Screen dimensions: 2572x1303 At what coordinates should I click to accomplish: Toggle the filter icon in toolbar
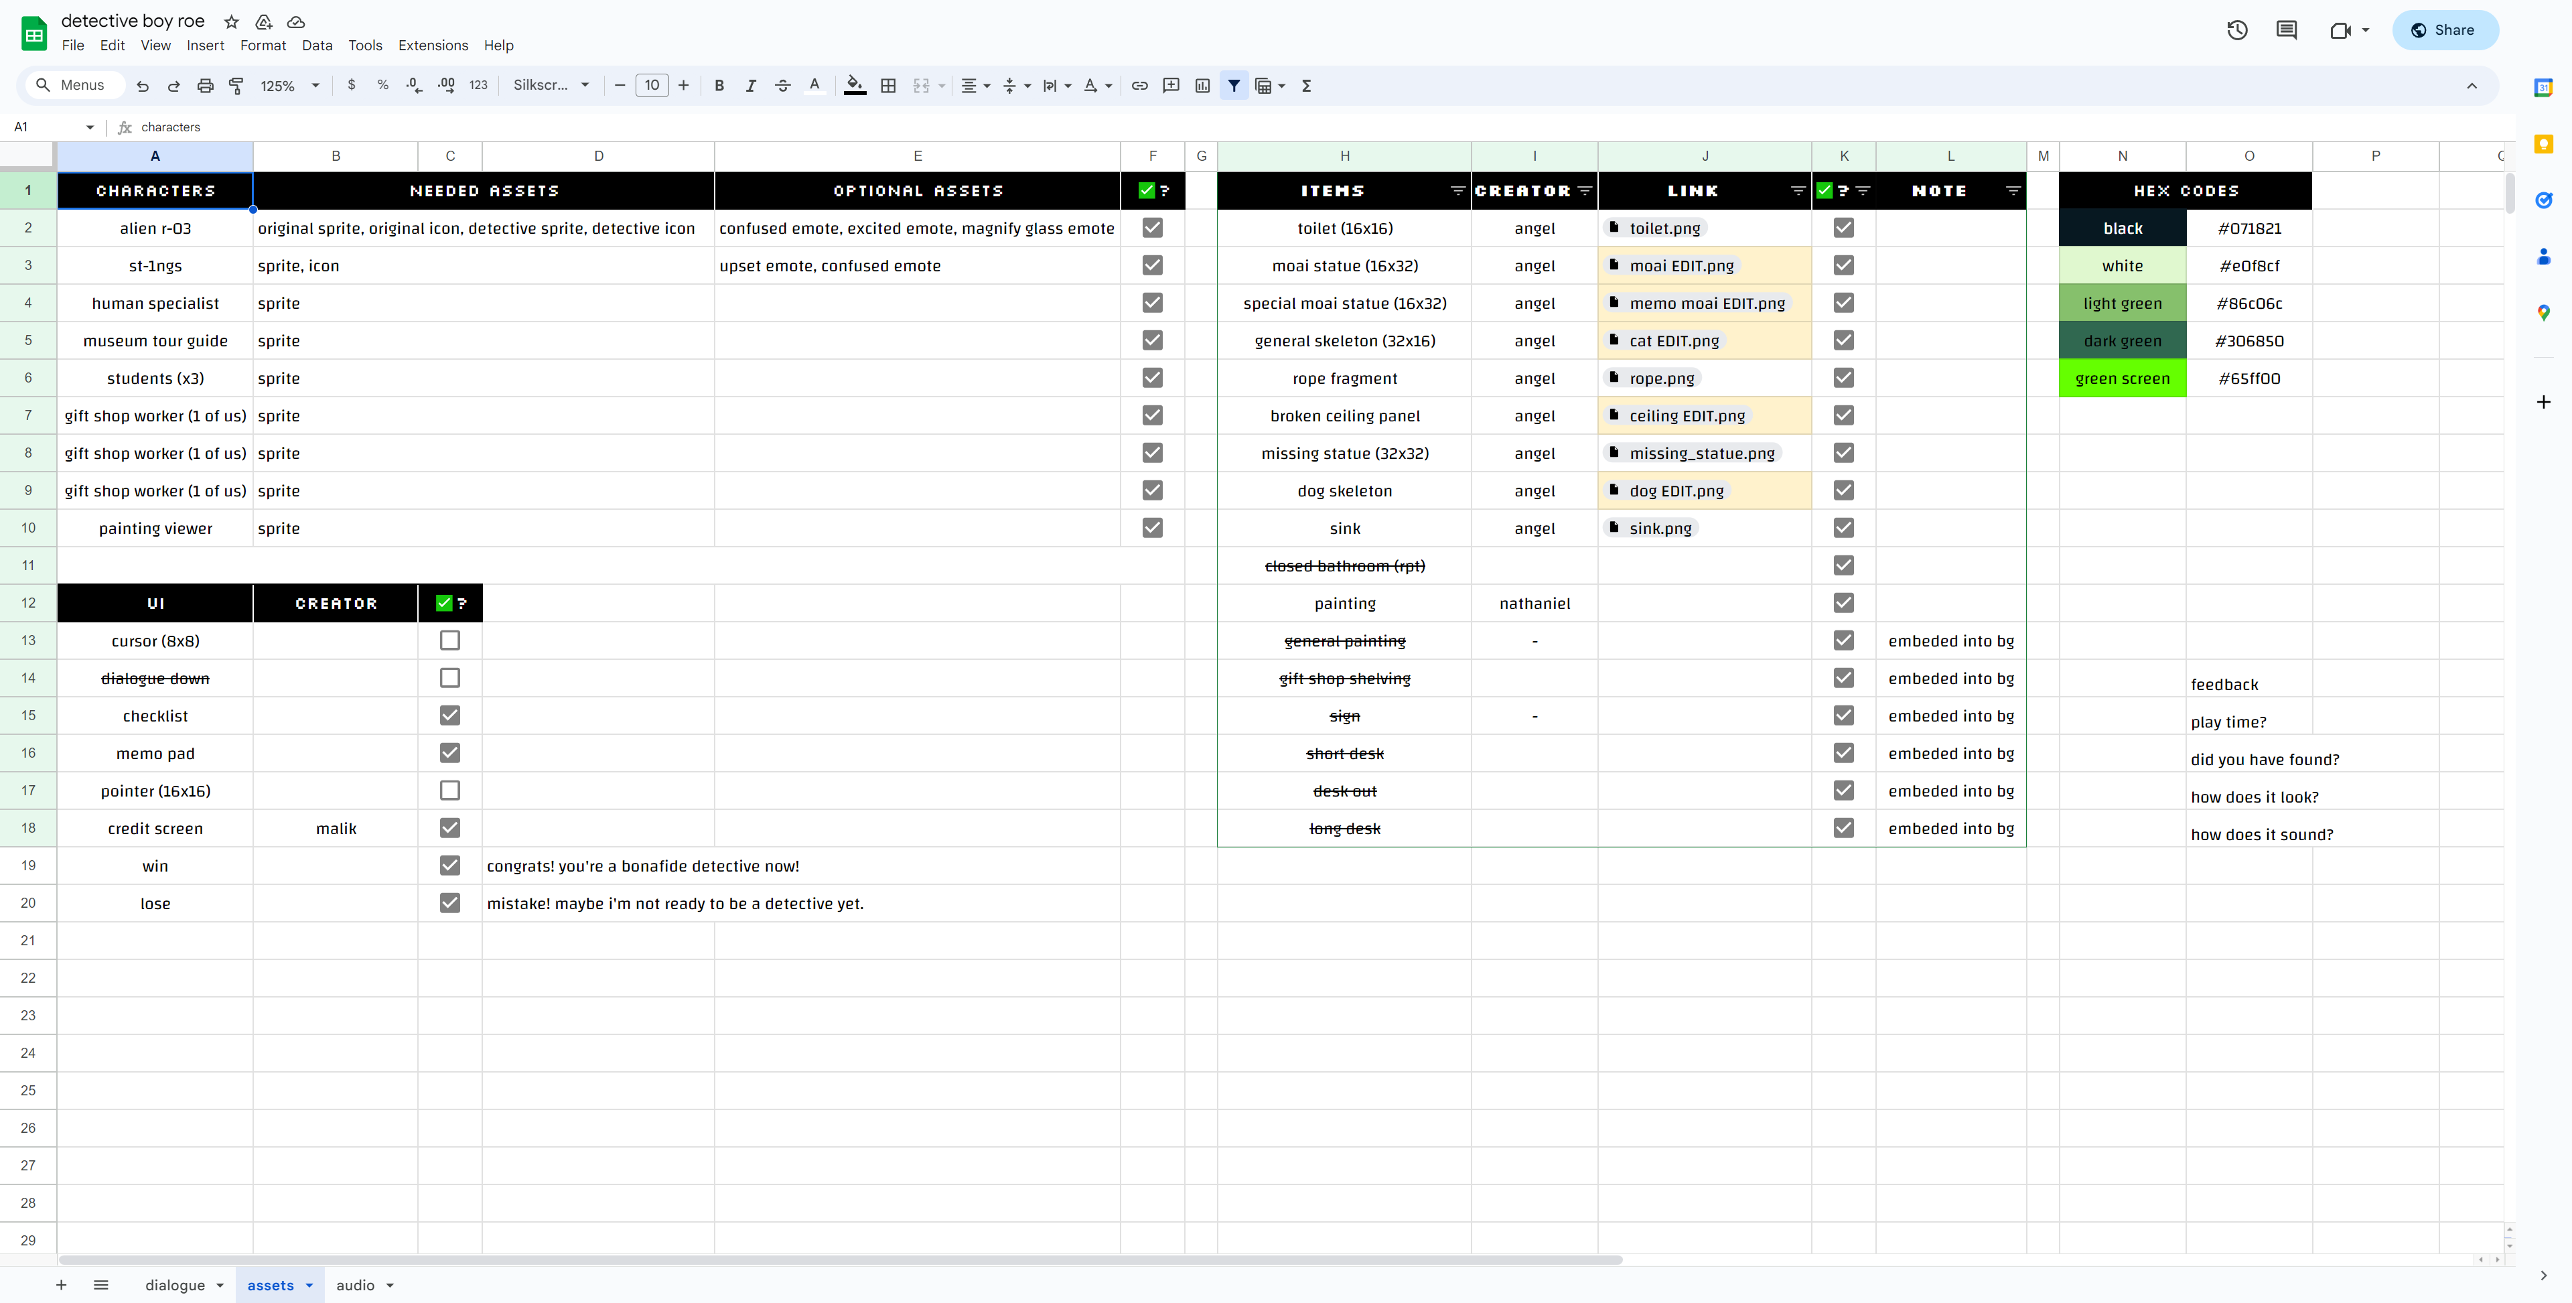point(1234,86)
